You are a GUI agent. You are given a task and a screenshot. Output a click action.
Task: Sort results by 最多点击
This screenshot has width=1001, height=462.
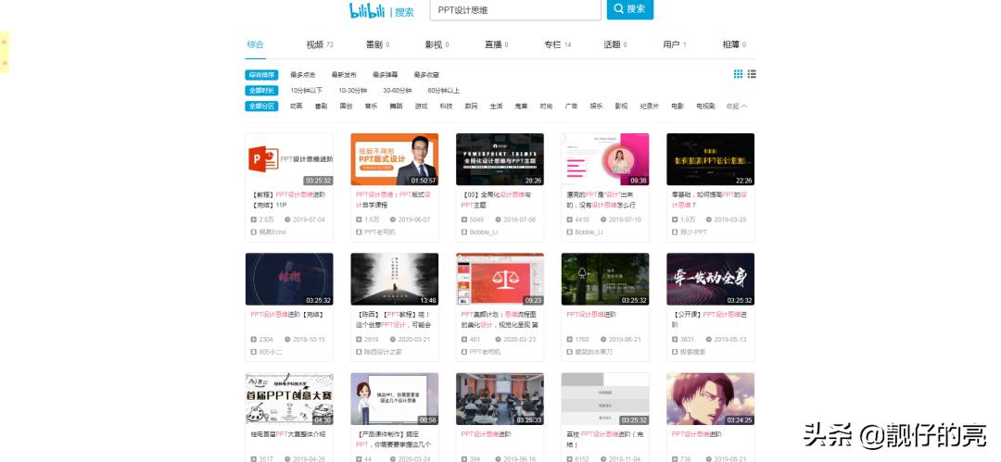coord(302,75)
